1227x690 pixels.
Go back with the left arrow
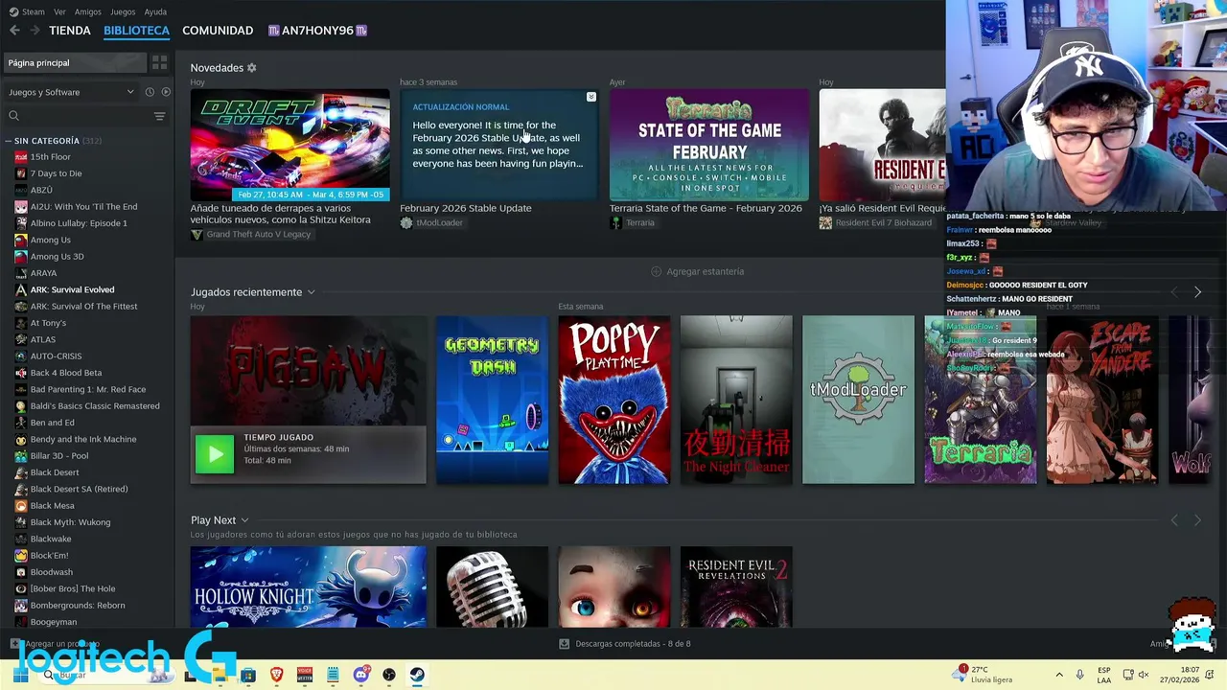coord(14,31)
